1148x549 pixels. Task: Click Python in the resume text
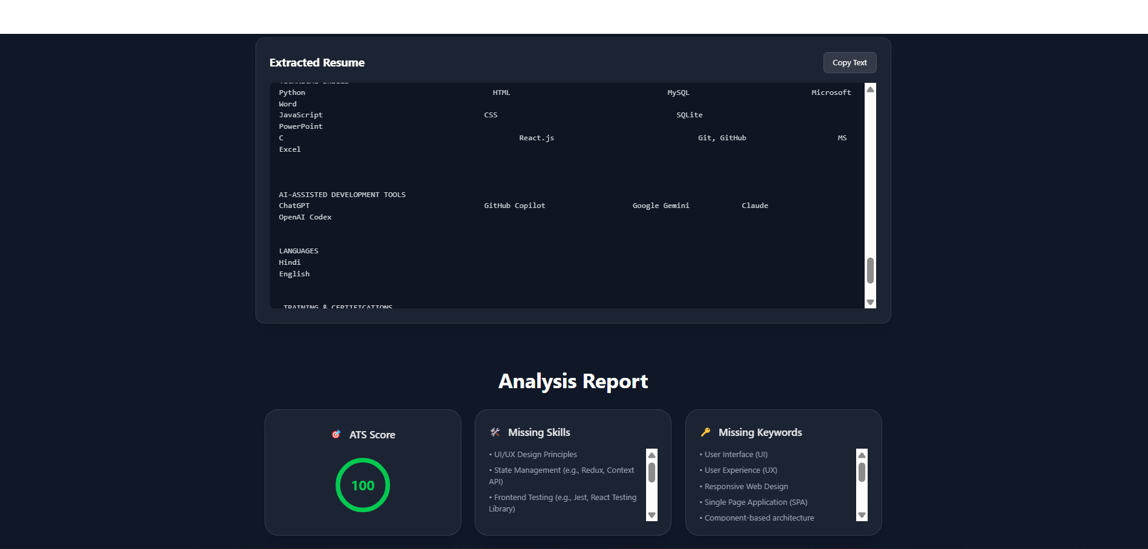292,93
